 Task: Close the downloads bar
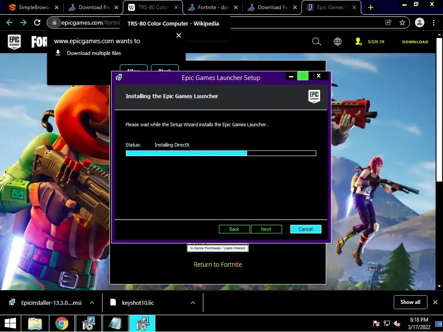(435, 302)
